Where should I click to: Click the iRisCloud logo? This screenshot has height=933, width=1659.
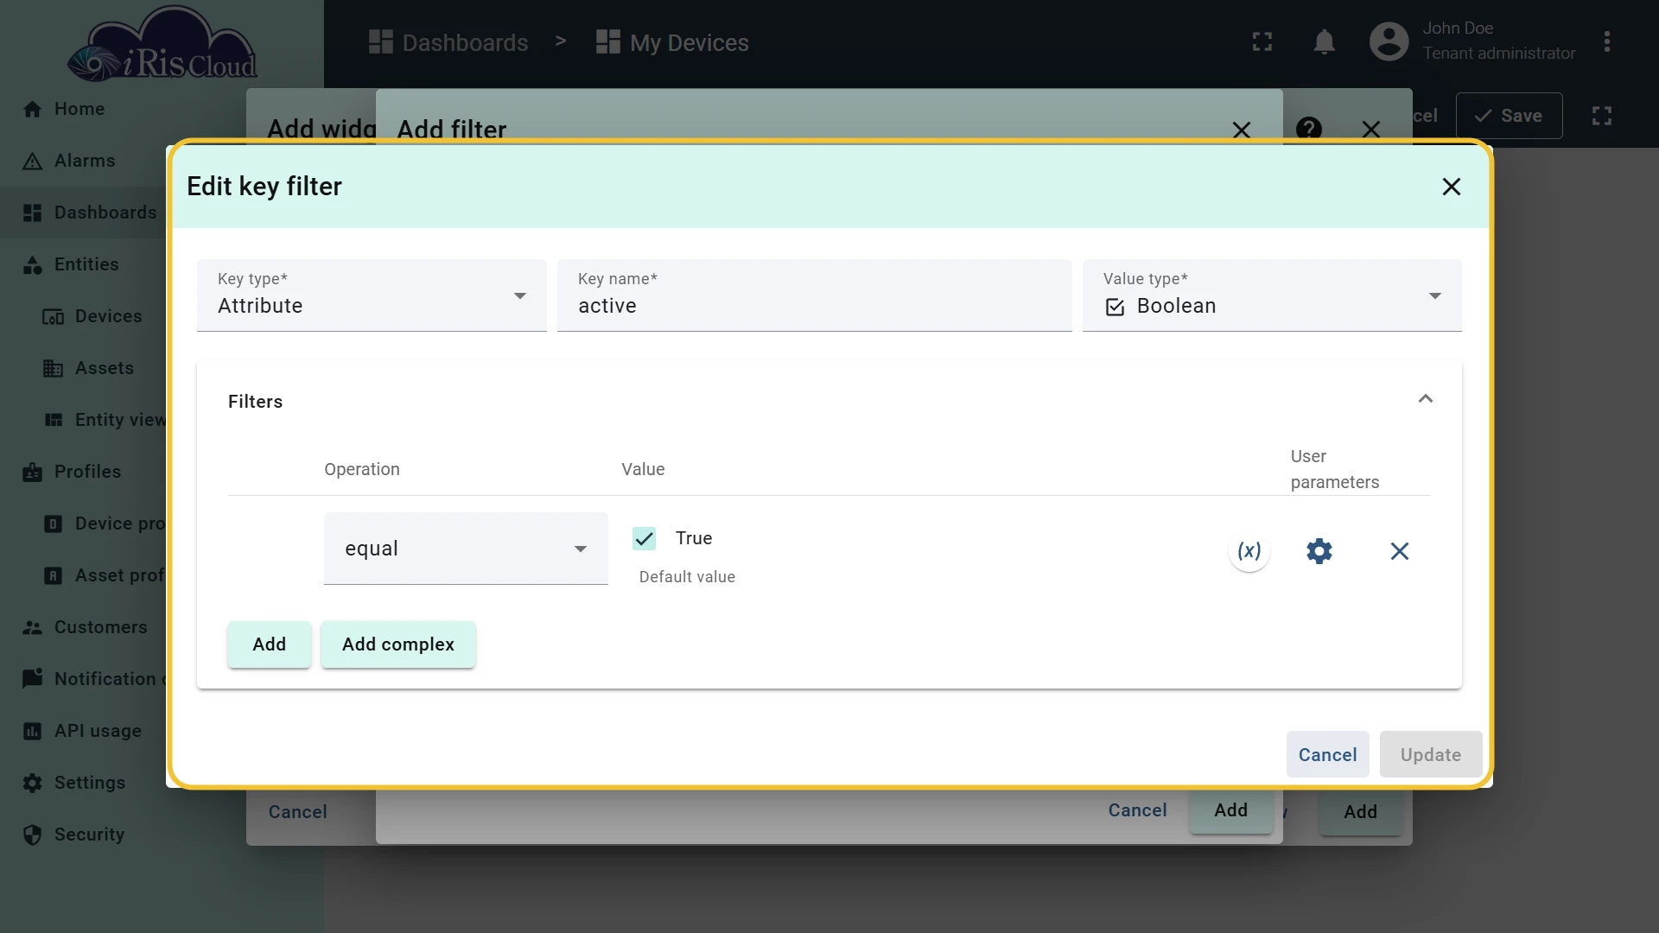(x=162, y=45)
